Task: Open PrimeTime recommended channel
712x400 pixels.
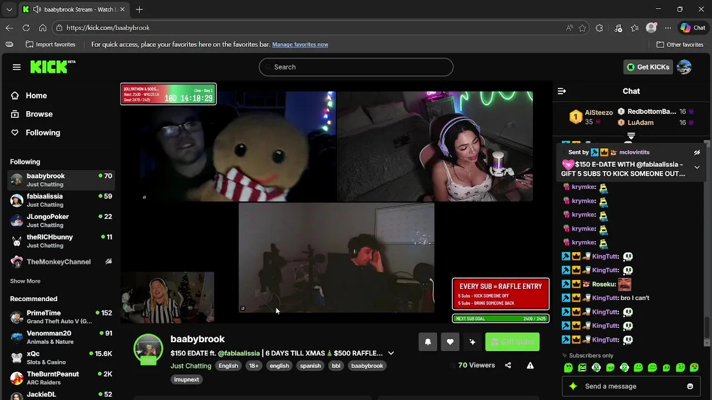Action: tap(61, 317)
